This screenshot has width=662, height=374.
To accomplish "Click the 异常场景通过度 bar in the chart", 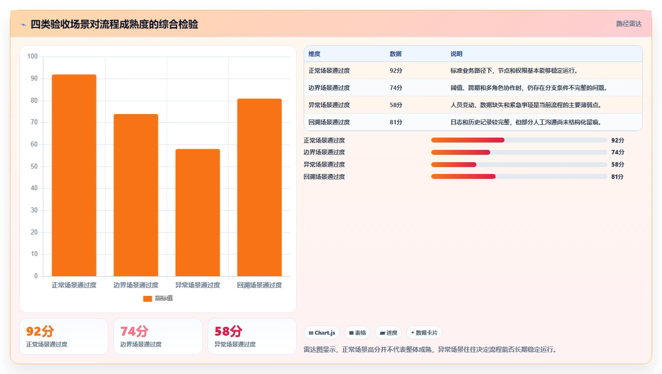I will pos(197,213).
